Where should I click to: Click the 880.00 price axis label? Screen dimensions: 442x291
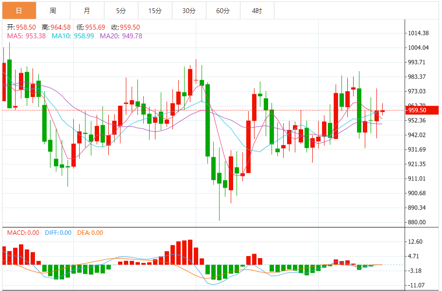tap(417, 222)
